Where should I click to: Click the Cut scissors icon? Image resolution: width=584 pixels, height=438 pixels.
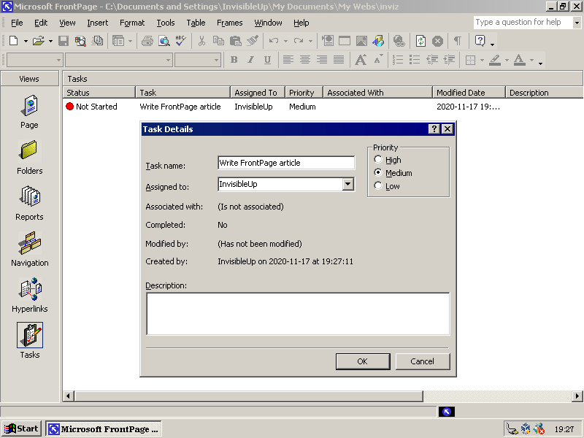[201, 41]
